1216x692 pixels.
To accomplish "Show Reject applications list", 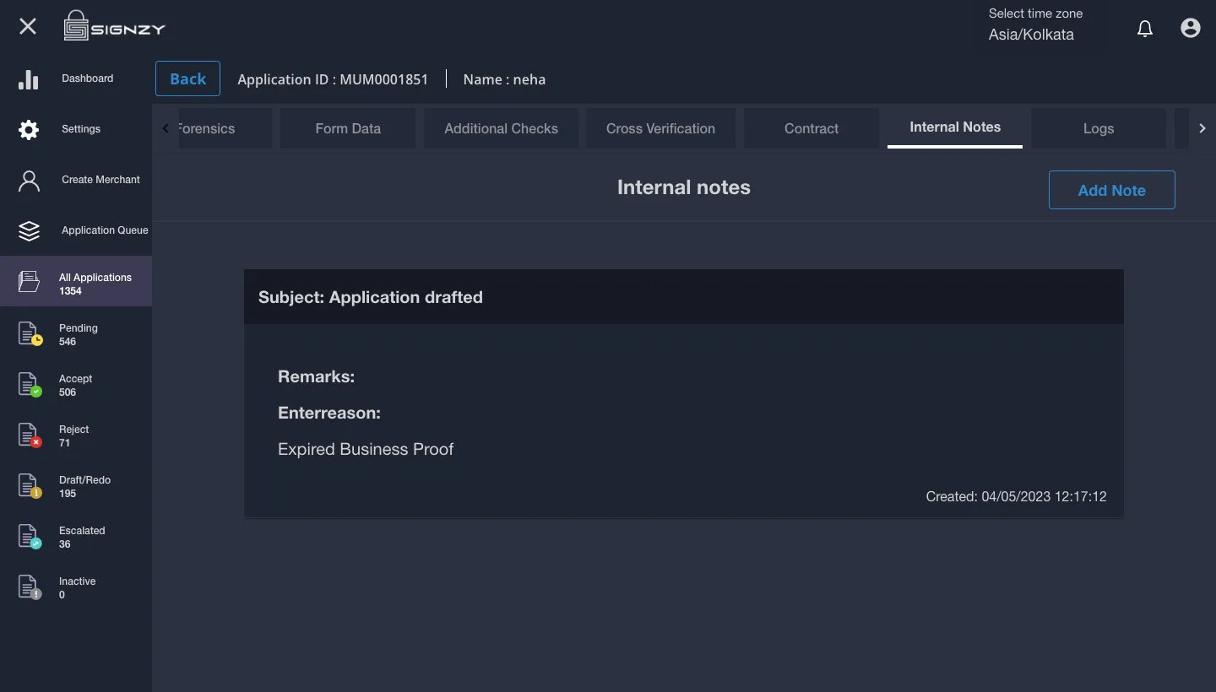I will click(x=76, y=435).
